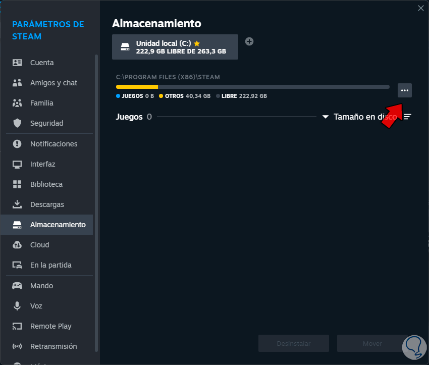
Task: Open the Cloud section label
Action: [40, 245]
